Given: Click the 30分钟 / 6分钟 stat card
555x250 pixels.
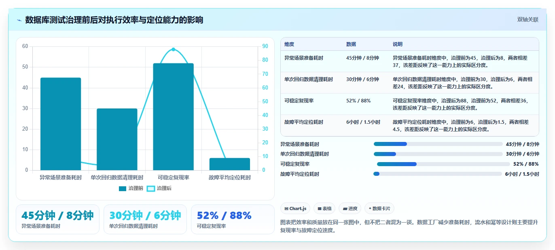Looking at the screenshot, I should click(x=145, y=219).
